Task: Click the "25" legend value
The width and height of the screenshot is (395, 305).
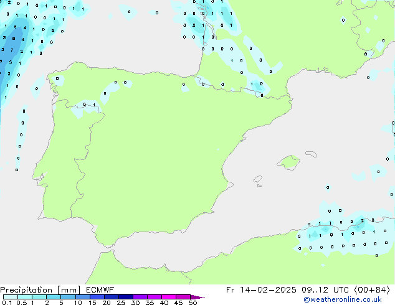Action: [121, 303]
